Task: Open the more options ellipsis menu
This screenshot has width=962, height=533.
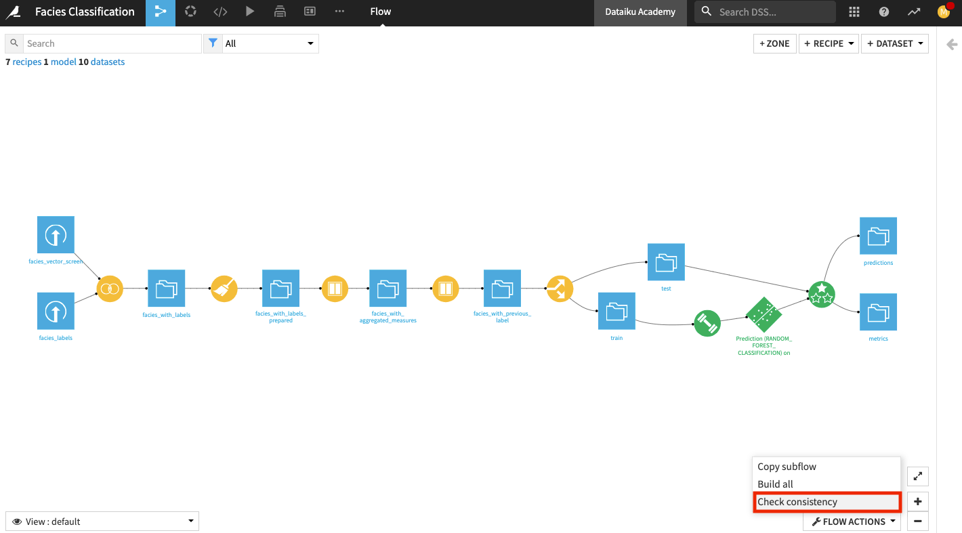Action: 339,12
